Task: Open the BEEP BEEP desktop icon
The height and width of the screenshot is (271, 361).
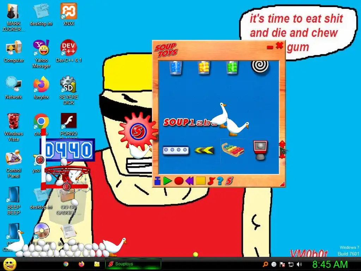Action: tap(14, 200)
